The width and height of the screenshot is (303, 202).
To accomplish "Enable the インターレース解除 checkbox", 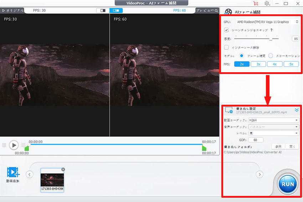I will (x=226, y=47).
